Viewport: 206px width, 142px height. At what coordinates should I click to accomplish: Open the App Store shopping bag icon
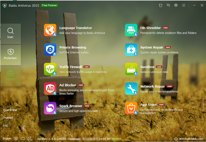coord(131,108)
